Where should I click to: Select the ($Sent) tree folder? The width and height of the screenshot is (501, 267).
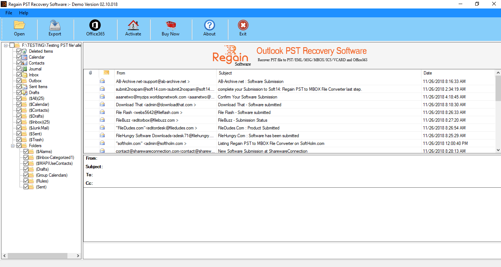tap(35, 134)
